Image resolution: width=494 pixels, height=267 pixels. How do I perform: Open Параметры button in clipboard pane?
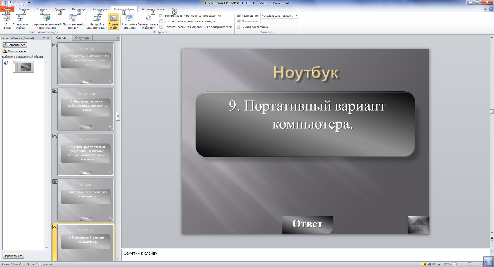point(13,256)
